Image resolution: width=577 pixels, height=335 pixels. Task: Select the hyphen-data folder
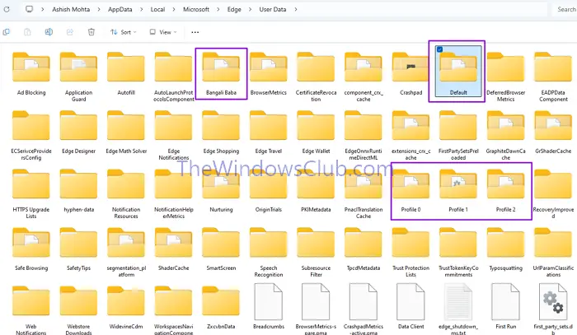coord(79,191)
